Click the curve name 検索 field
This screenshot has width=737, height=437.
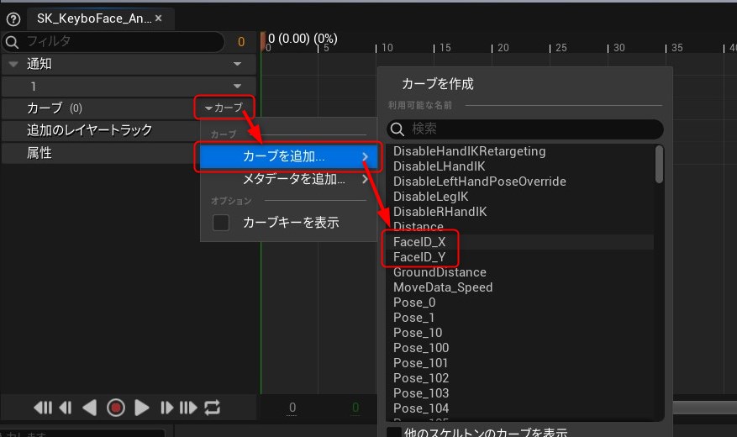pyautogui.click(x=525, y=129)
